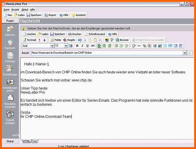Click Laden in the main toolbar
This screenshot has width=196, height=149.
tap(19, 15)
